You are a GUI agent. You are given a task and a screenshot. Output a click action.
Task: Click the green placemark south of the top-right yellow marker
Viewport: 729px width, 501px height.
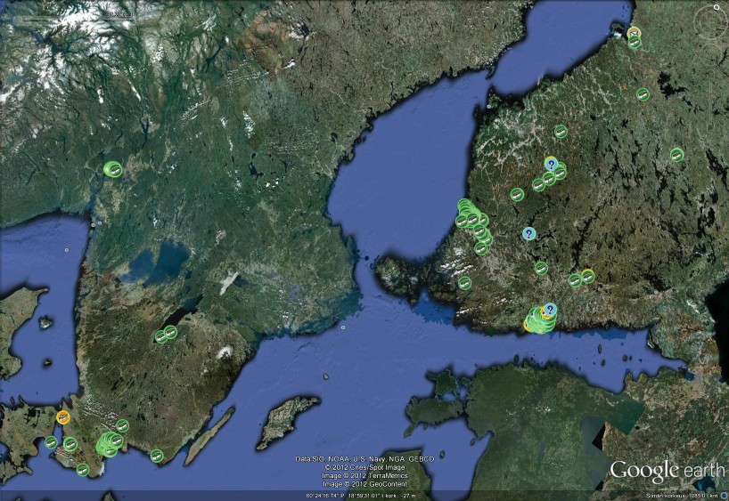(635, 43)
